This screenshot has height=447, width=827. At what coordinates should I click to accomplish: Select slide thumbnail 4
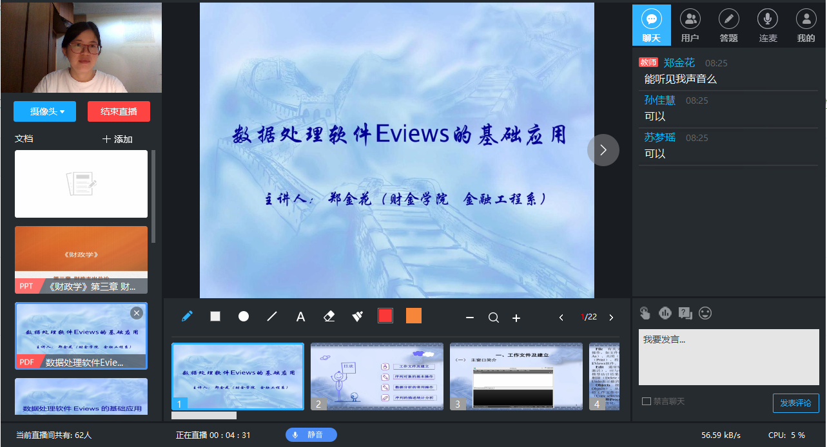604,376
